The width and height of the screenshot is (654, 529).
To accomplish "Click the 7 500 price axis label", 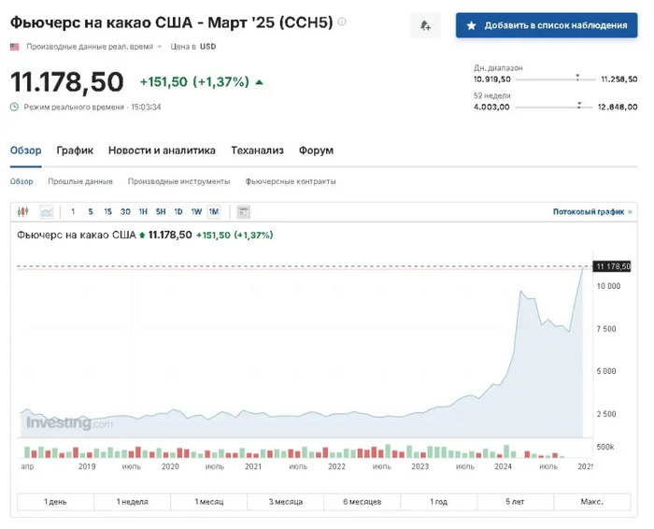I will coord(606,329).
